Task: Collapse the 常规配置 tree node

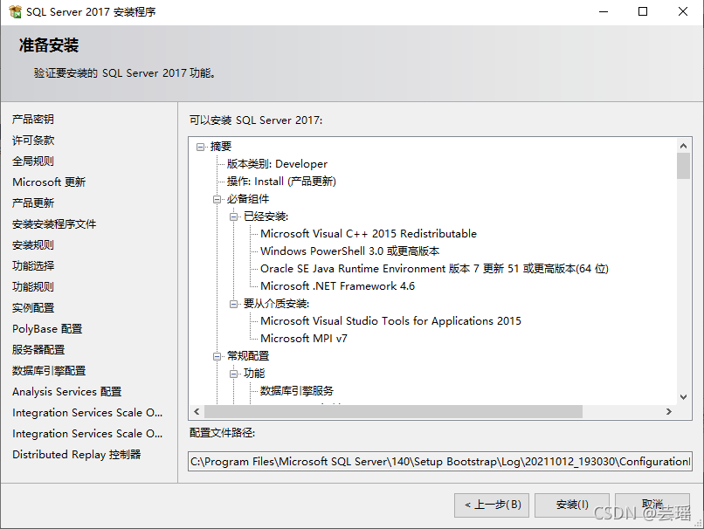Action: (217, 357)
